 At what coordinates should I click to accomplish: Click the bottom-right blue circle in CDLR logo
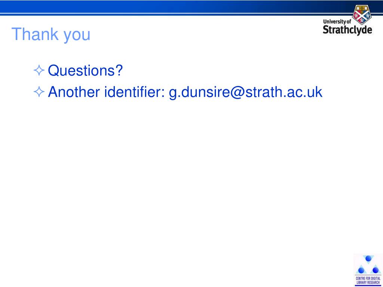376,270
